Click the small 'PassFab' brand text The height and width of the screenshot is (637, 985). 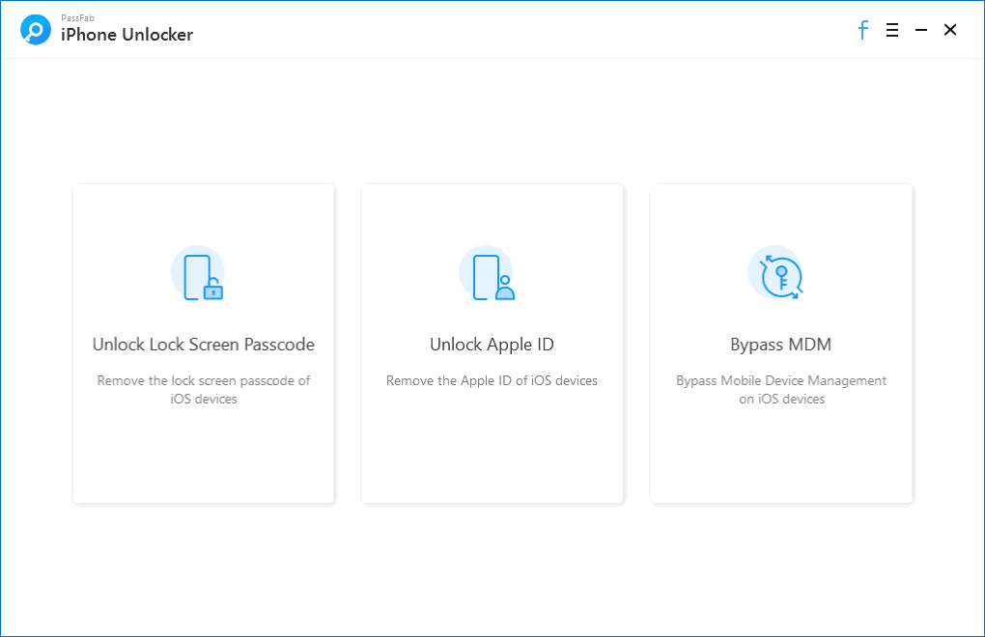tap(77, 18)
